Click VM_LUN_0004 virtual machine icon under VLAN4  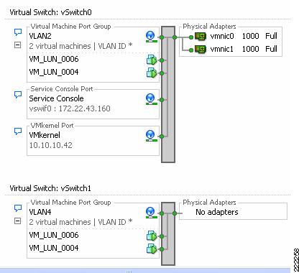click(152, 249)
